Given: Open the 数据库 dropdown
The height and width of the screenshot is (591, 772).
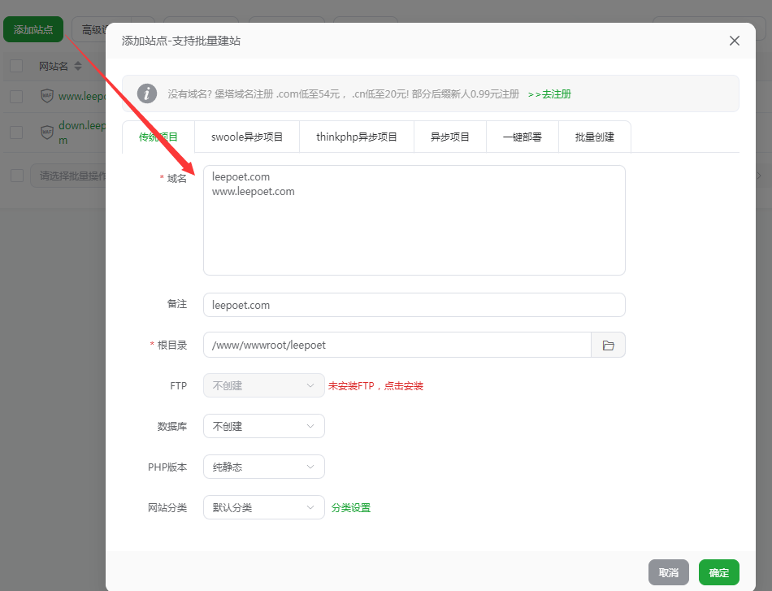Looking at the screenshot, I should [263, 426].
